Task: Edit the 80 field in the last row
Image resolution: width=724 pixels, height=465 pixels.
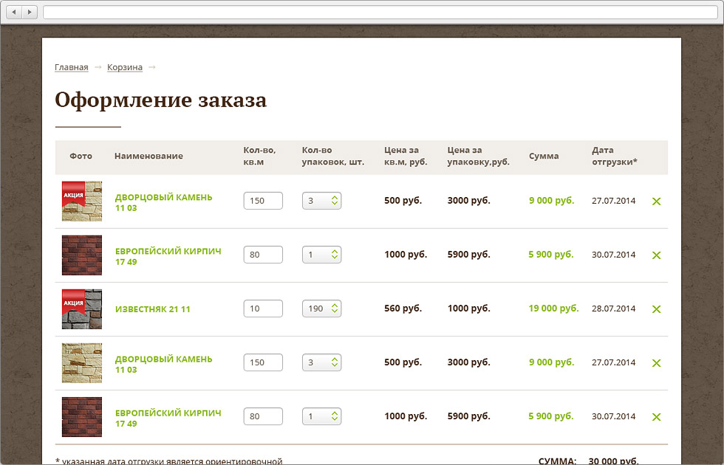Action: pyautogui.click(x=263, y=416)
